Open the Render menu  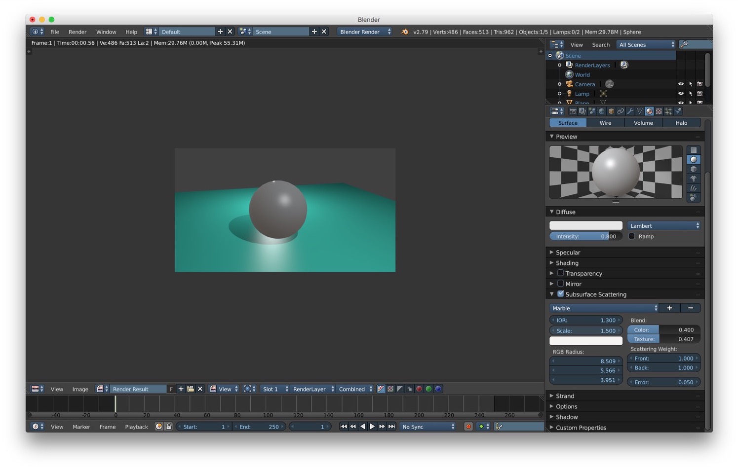click(78, 32)
